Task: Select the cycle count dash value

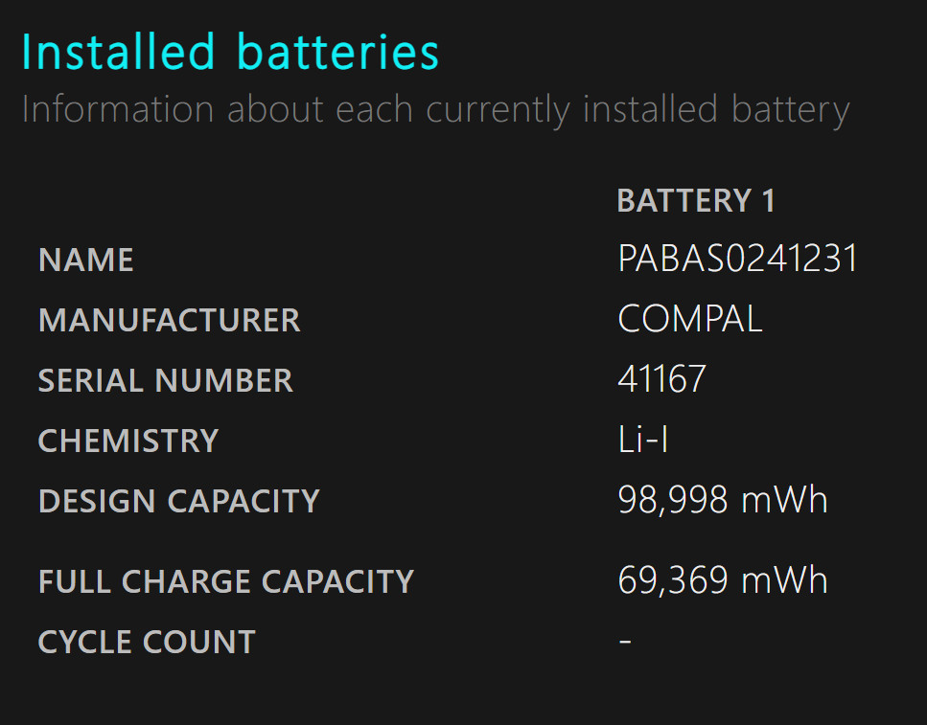Action: pos(625,641)
